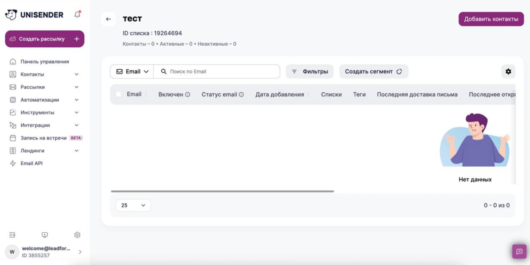
Task: Expand the Инструменты menu section
Action: click(x=77, y=112)
